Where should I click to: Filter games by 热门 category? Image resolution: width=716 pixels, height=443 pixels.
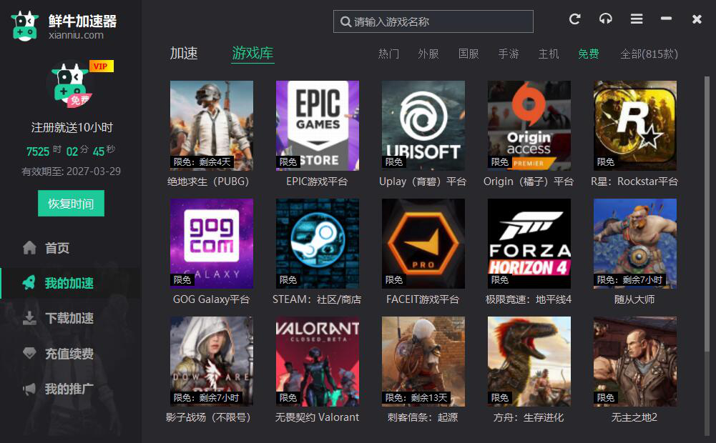coord(388,54)
